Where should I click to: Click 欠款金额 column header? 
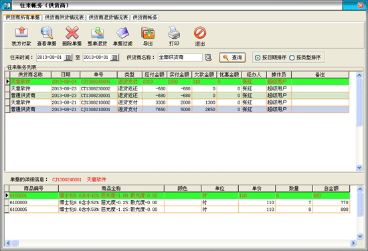(x=205, y=75)
